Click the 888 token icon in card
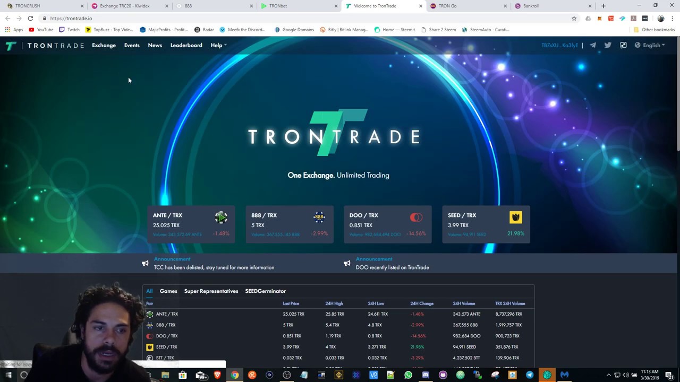 (319, 216)
